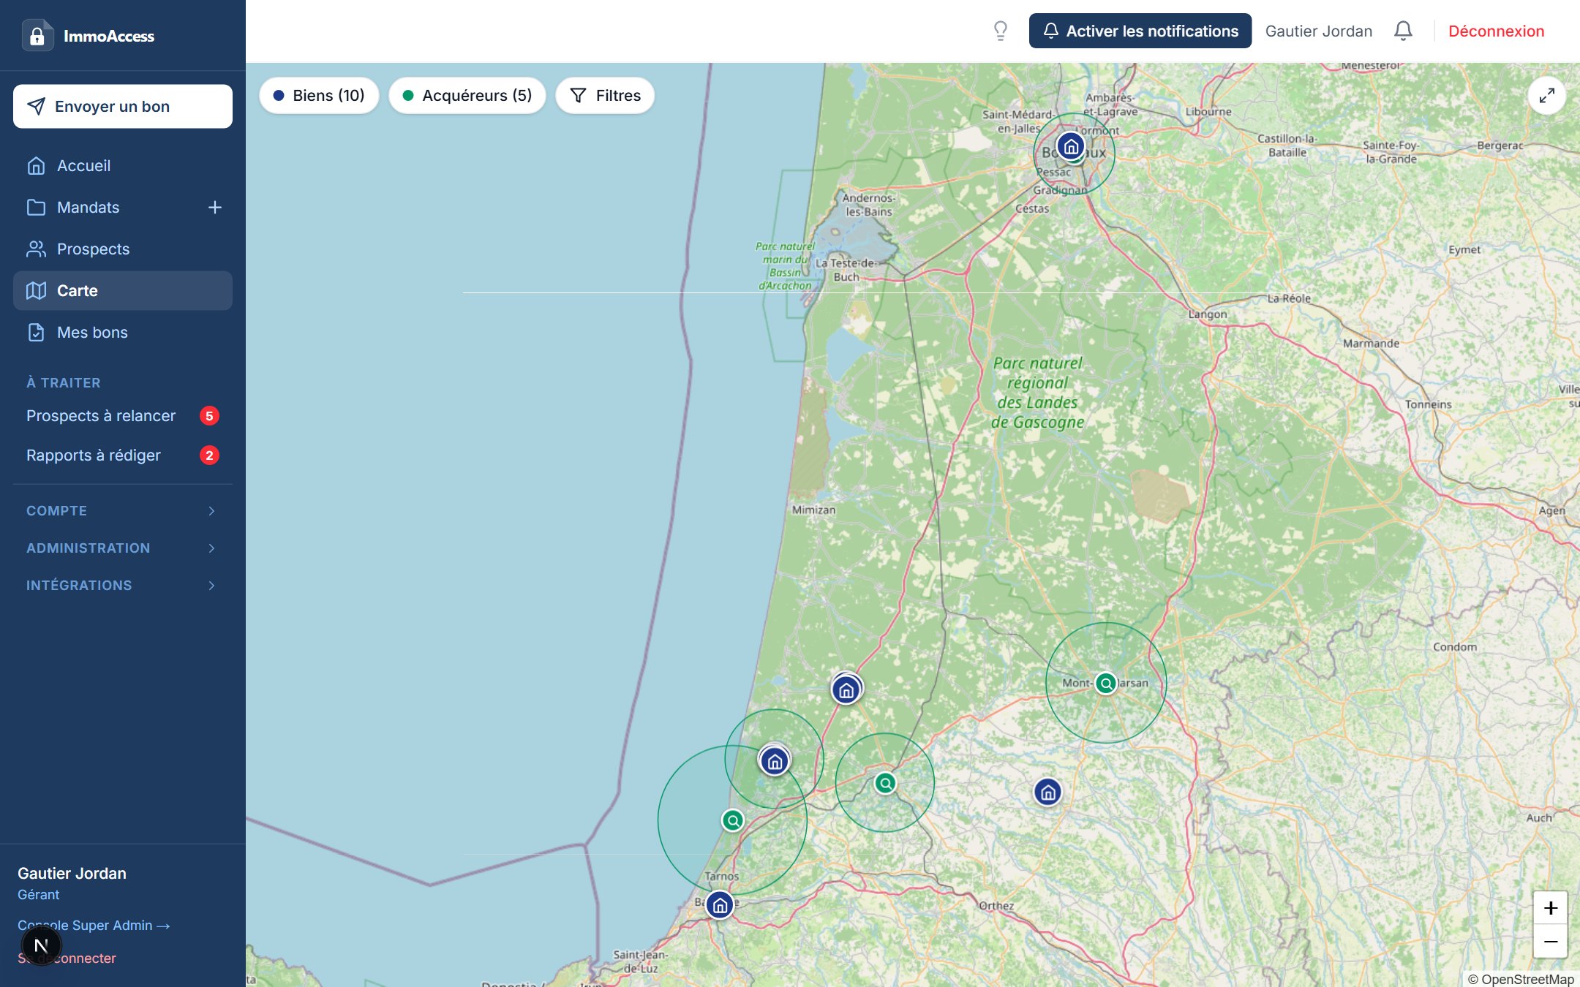Click the red badge showing 5
Viewport: 1580px width, 987px height.
(209, 416)
